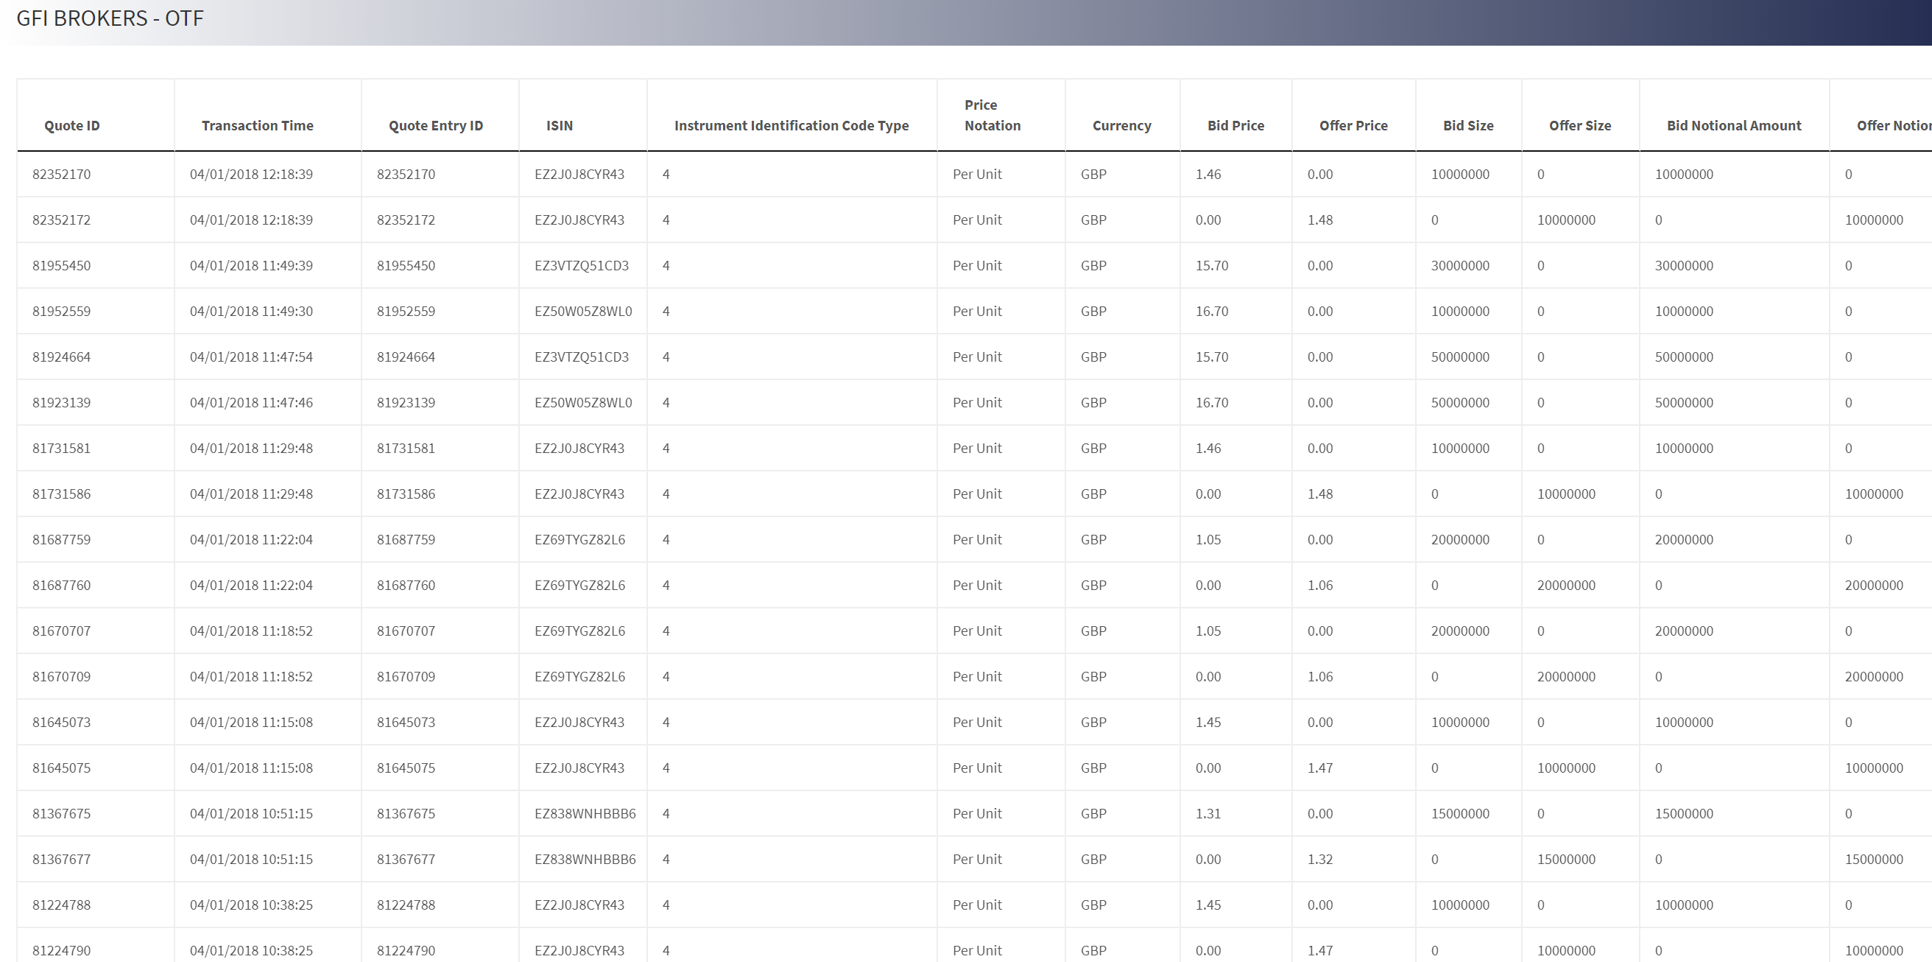Click Bid Notional Amount 15000000 in row 81367675
This screenshot has width=1932, height=962.
click(1684, 814)
